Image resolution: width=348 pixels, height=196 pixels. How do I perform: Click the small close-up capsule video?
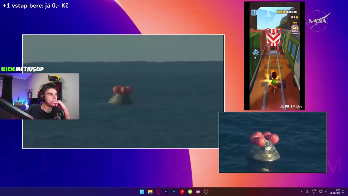pyautogui.click(x=273, y=142)
